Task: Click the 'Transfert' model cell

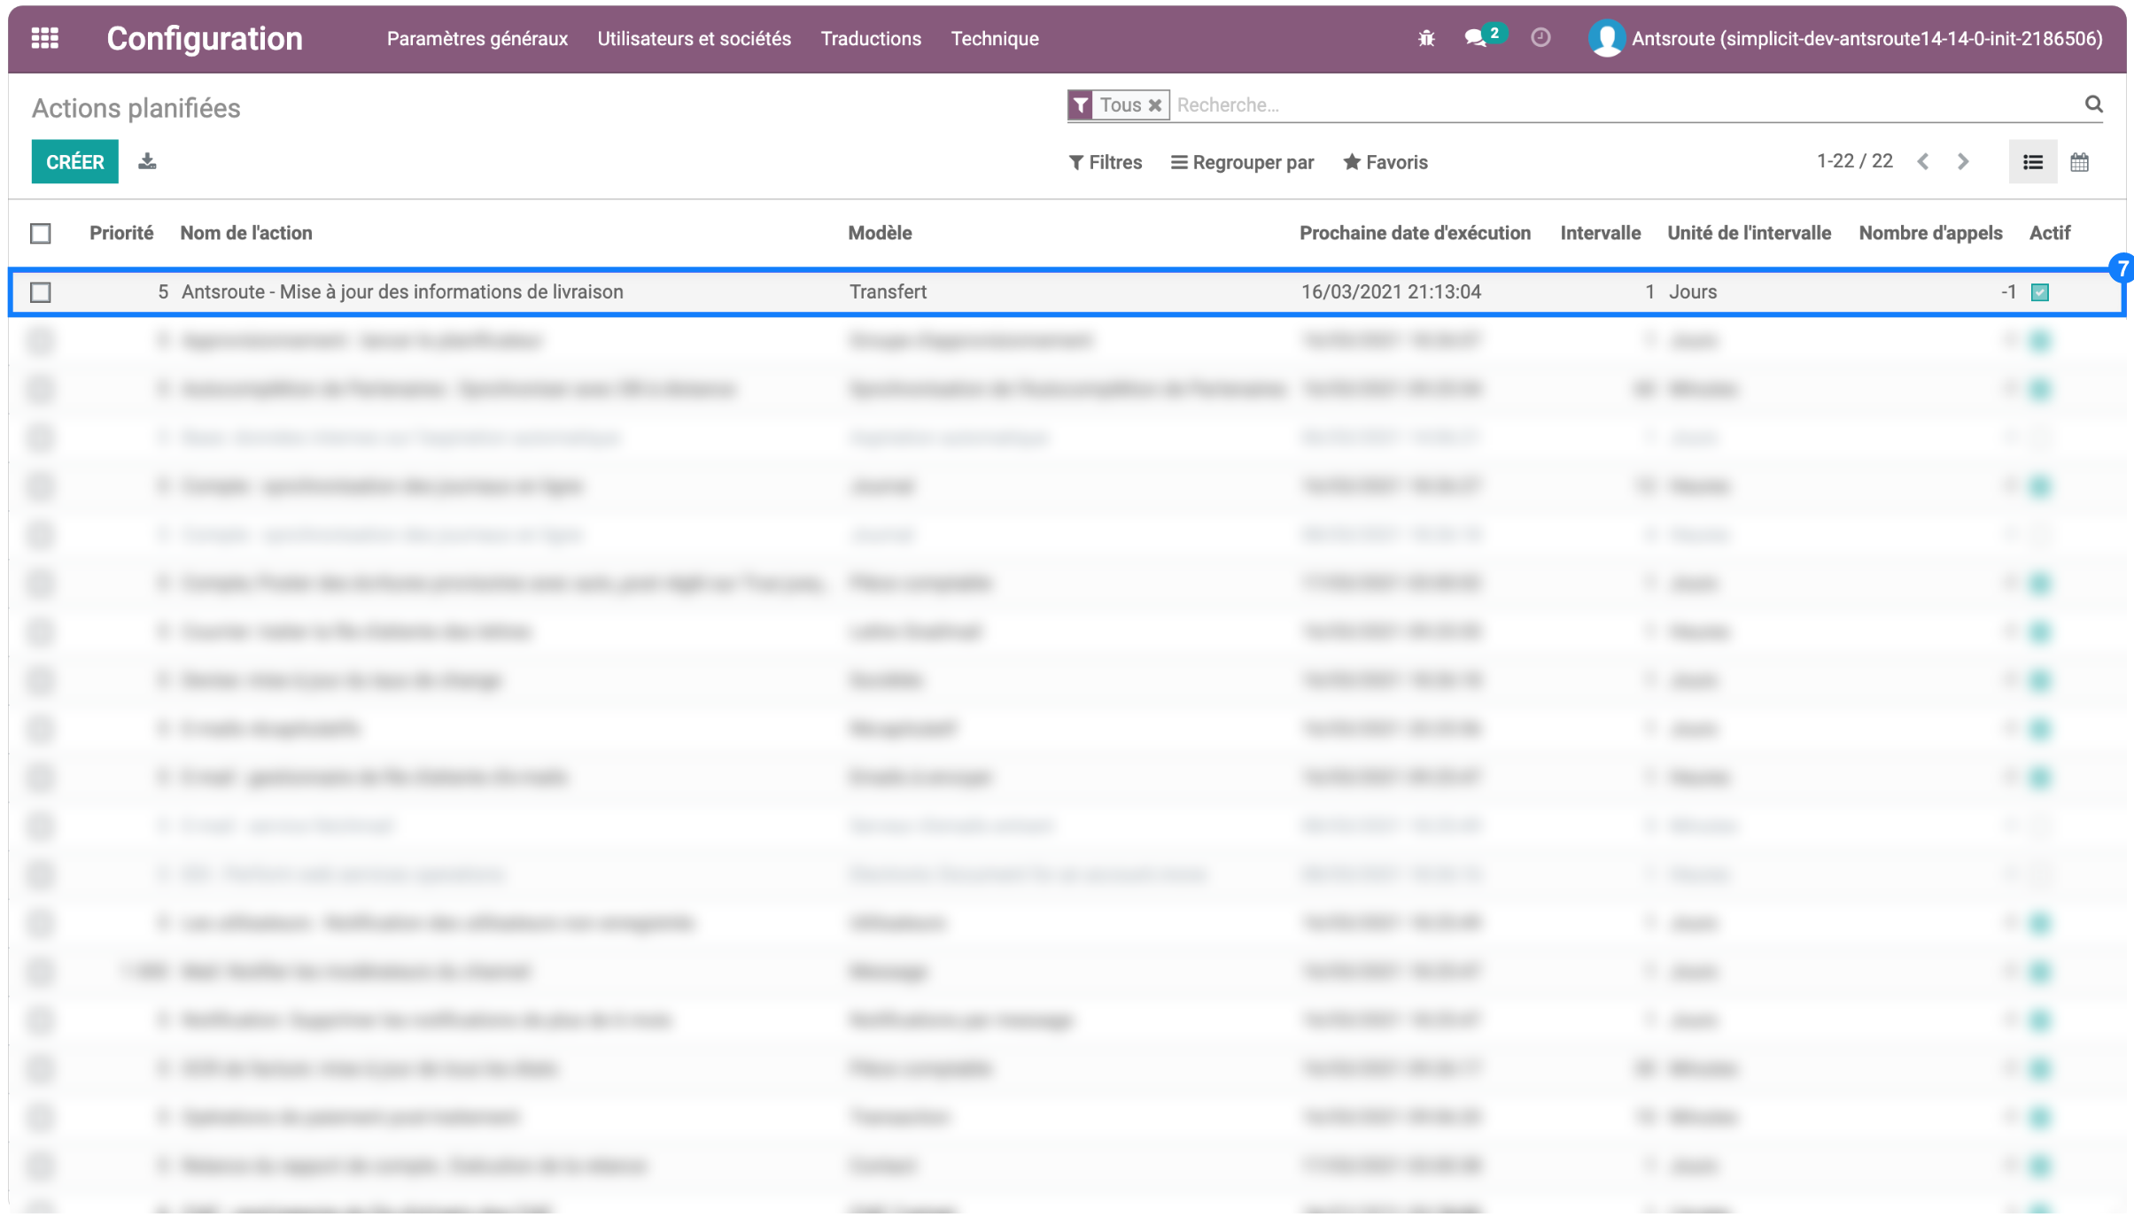Action: click(888, 291)
